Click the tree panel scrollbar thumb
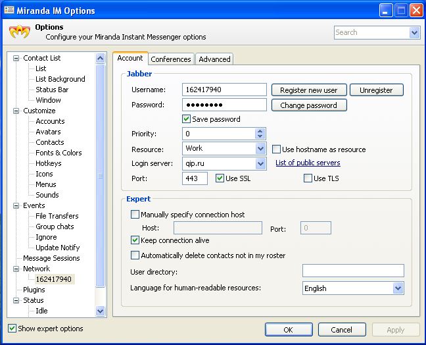426x345 pixels. (100, 176)
